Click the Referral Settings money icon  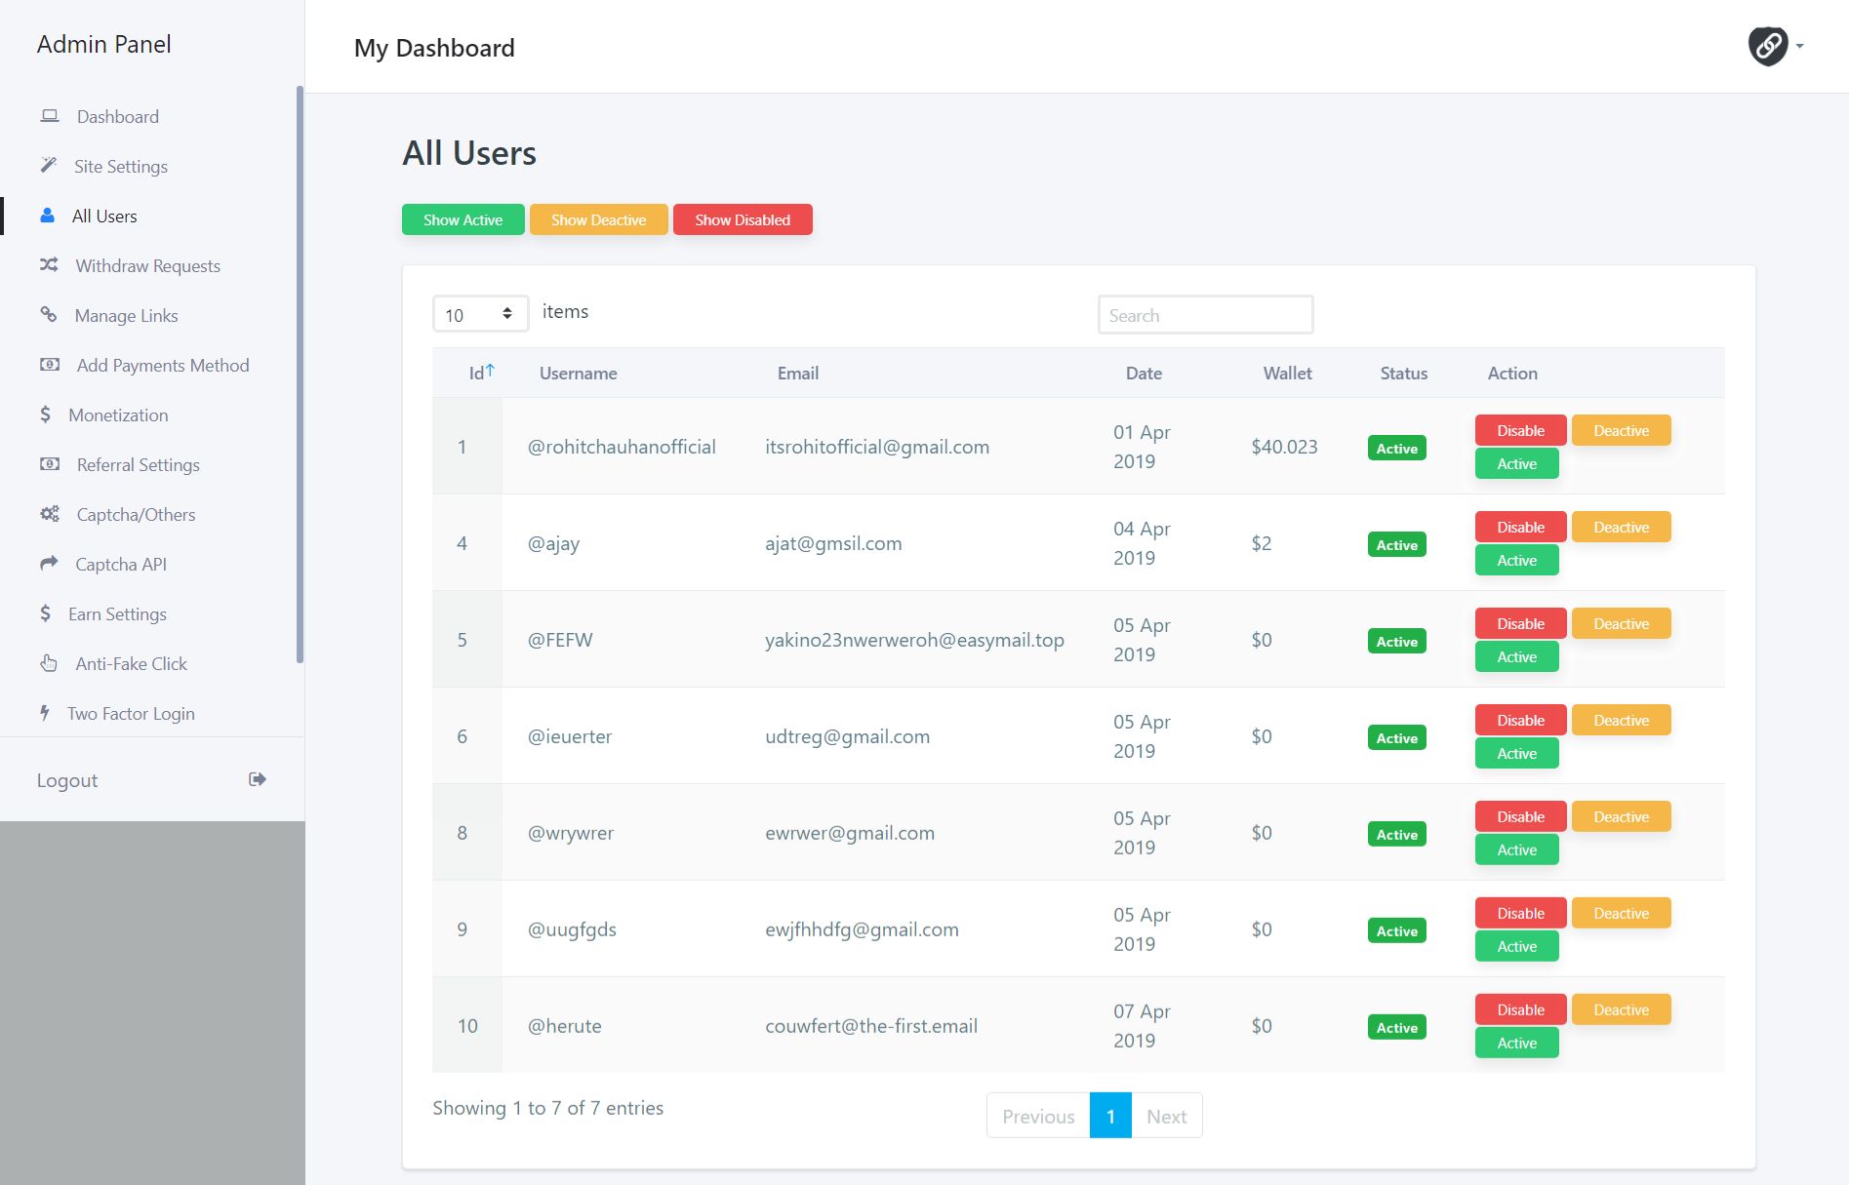click(50, 464)
